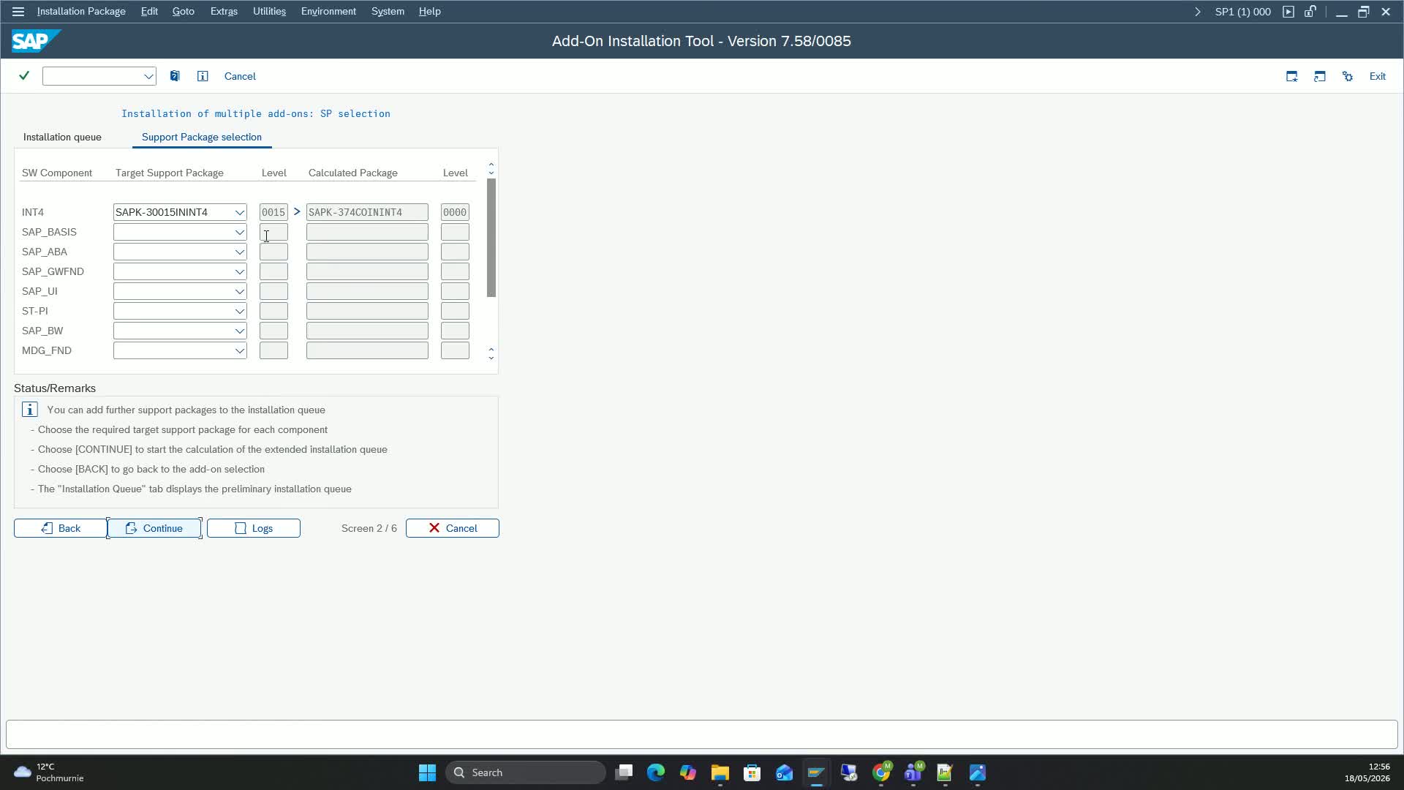Expand ST-PI target support package dropdown
The height and width of the screenshot is (790, 1404).
click(x=239, y=311)
